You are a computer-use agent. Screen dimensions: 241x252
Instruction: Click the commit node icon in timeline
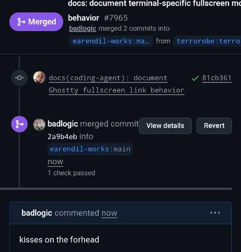[x=20, y=78]
